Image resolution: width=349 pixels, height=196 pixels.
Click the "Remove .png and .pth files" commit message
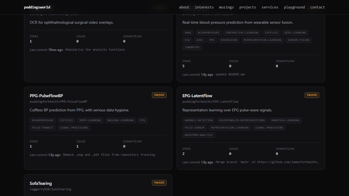[109, 155]
